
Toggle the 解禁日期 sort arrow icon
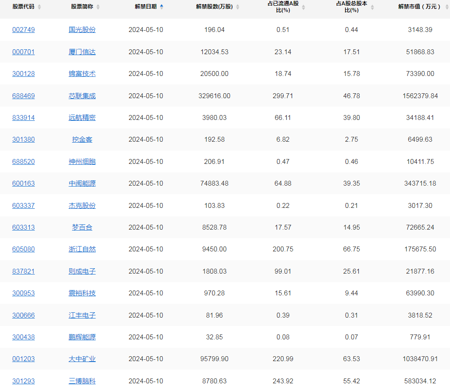(x=161, y=7)
